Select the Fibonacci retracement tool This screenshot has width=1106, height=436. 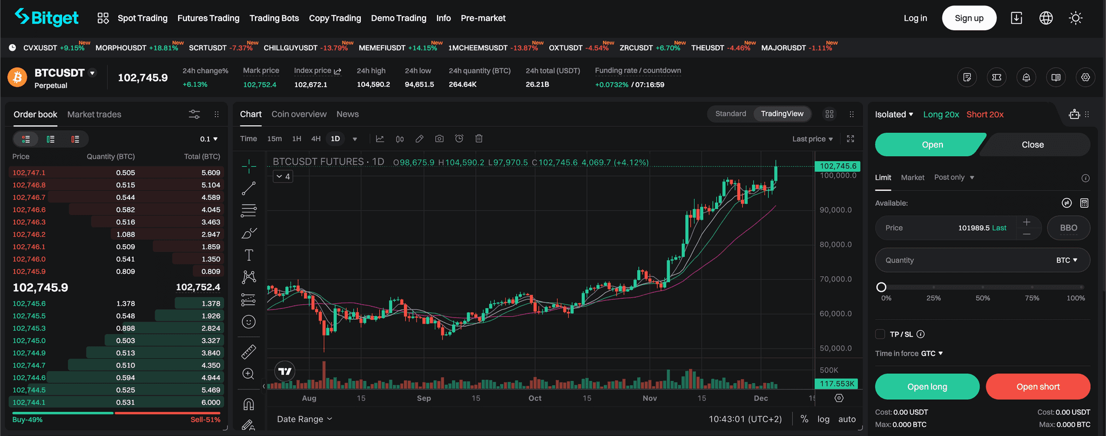[248, 211]
